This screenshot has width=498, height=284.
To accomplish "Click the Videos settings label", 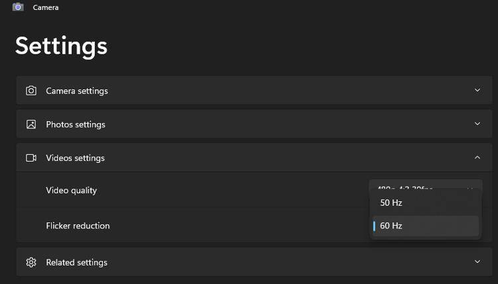I will point(75,158).
